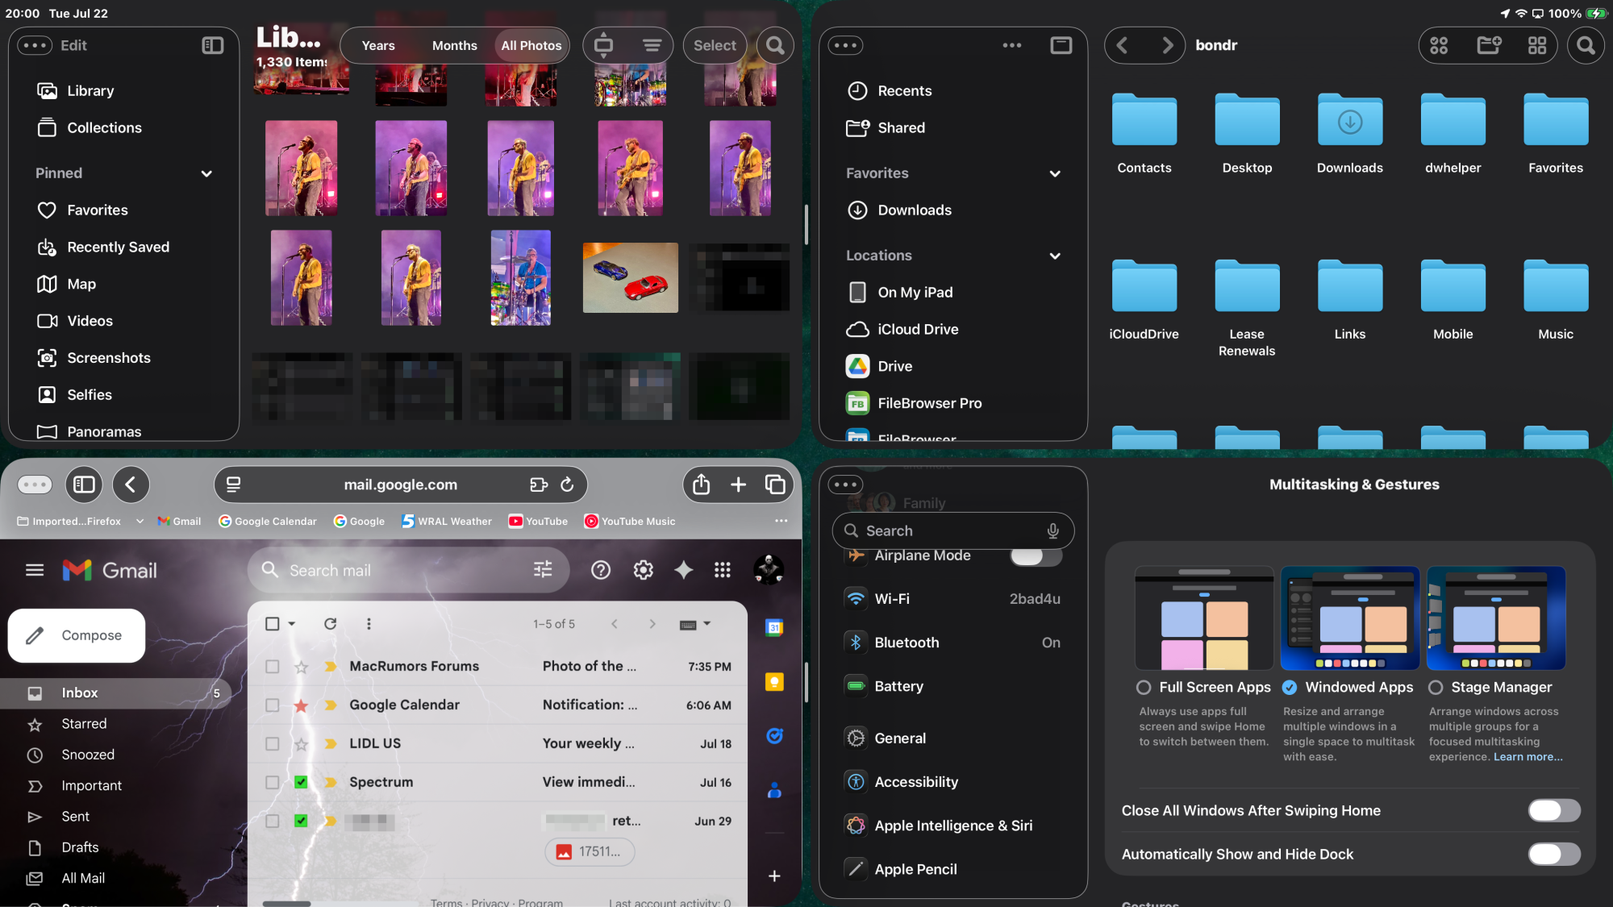
Task: Open the toy cars photo thumbnail
Action: click(x=630, y=278)
